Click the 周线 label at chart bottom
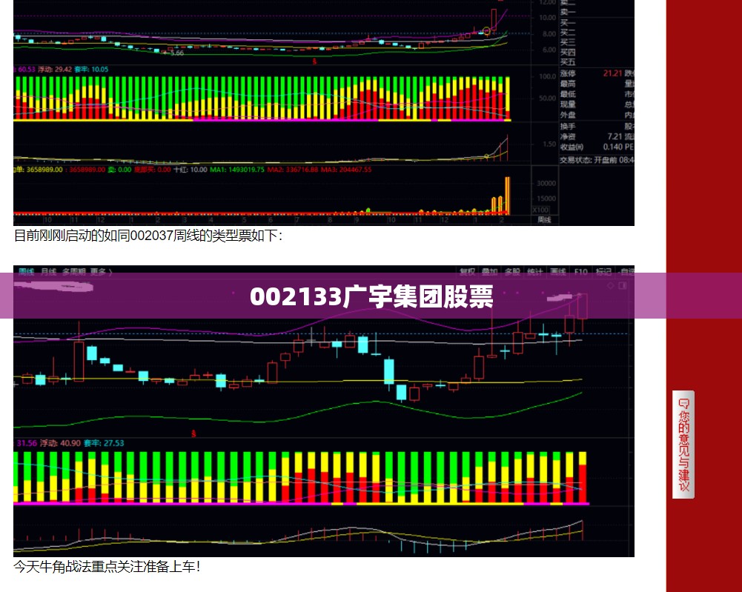This screenshot has width=742, height=592. tap(544, 220)
